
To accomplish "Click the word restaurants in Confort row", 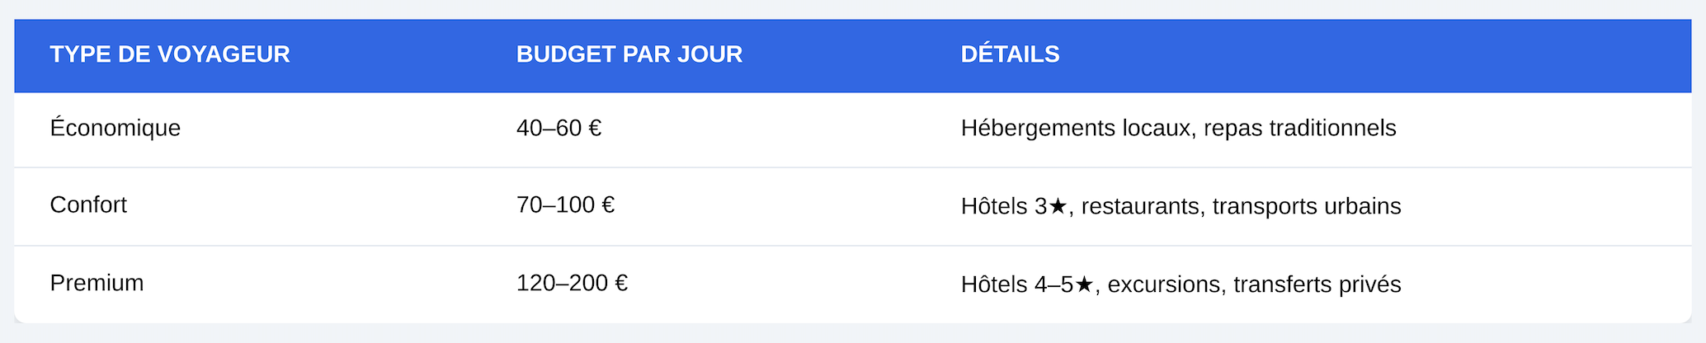I will (1140, 206).
